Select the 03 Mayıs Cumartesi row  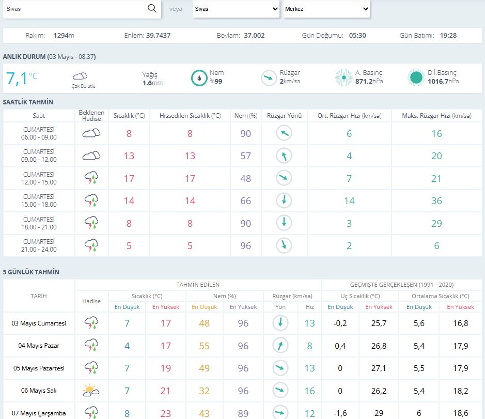[39, 323]
